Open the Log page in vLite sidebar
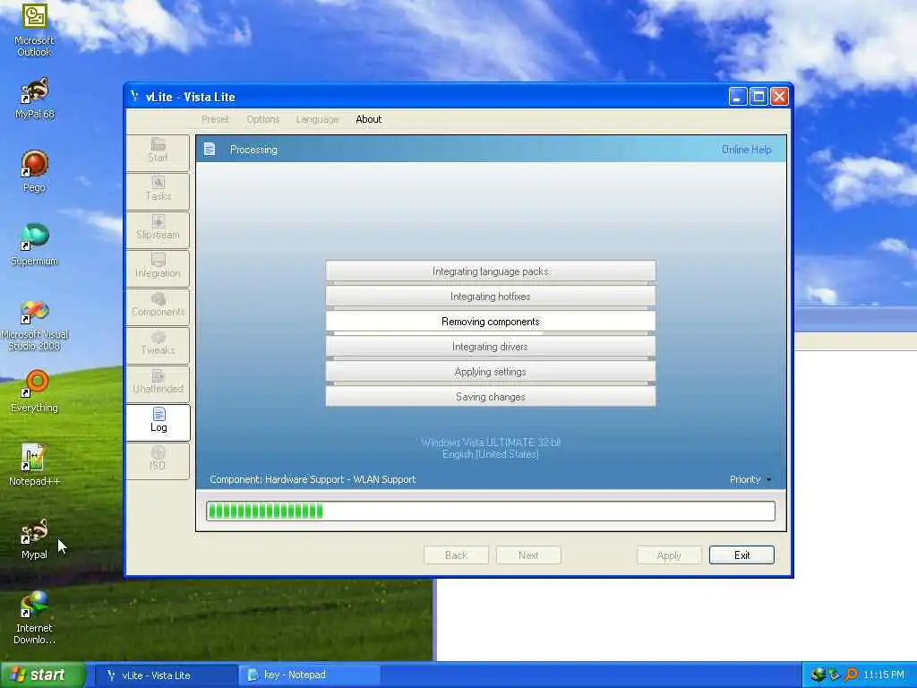 pos(158,421)
